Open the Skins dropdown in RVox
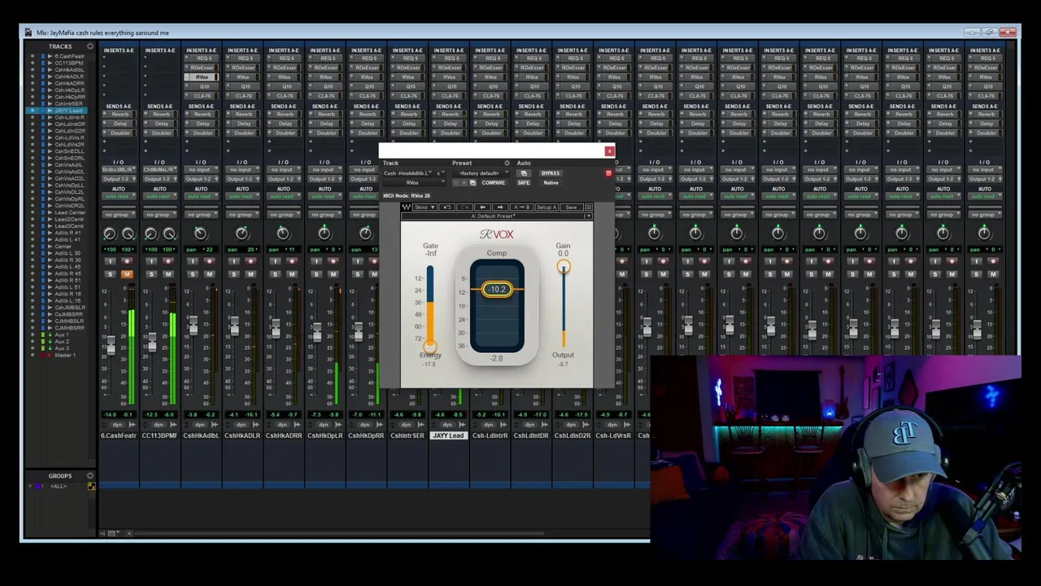Viewport: 1041px width, 586px height. (424, 207)
